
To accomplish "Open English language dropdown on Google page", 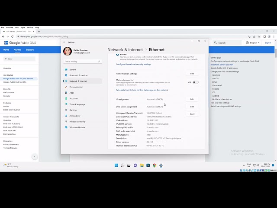I will tap(253, 43).
